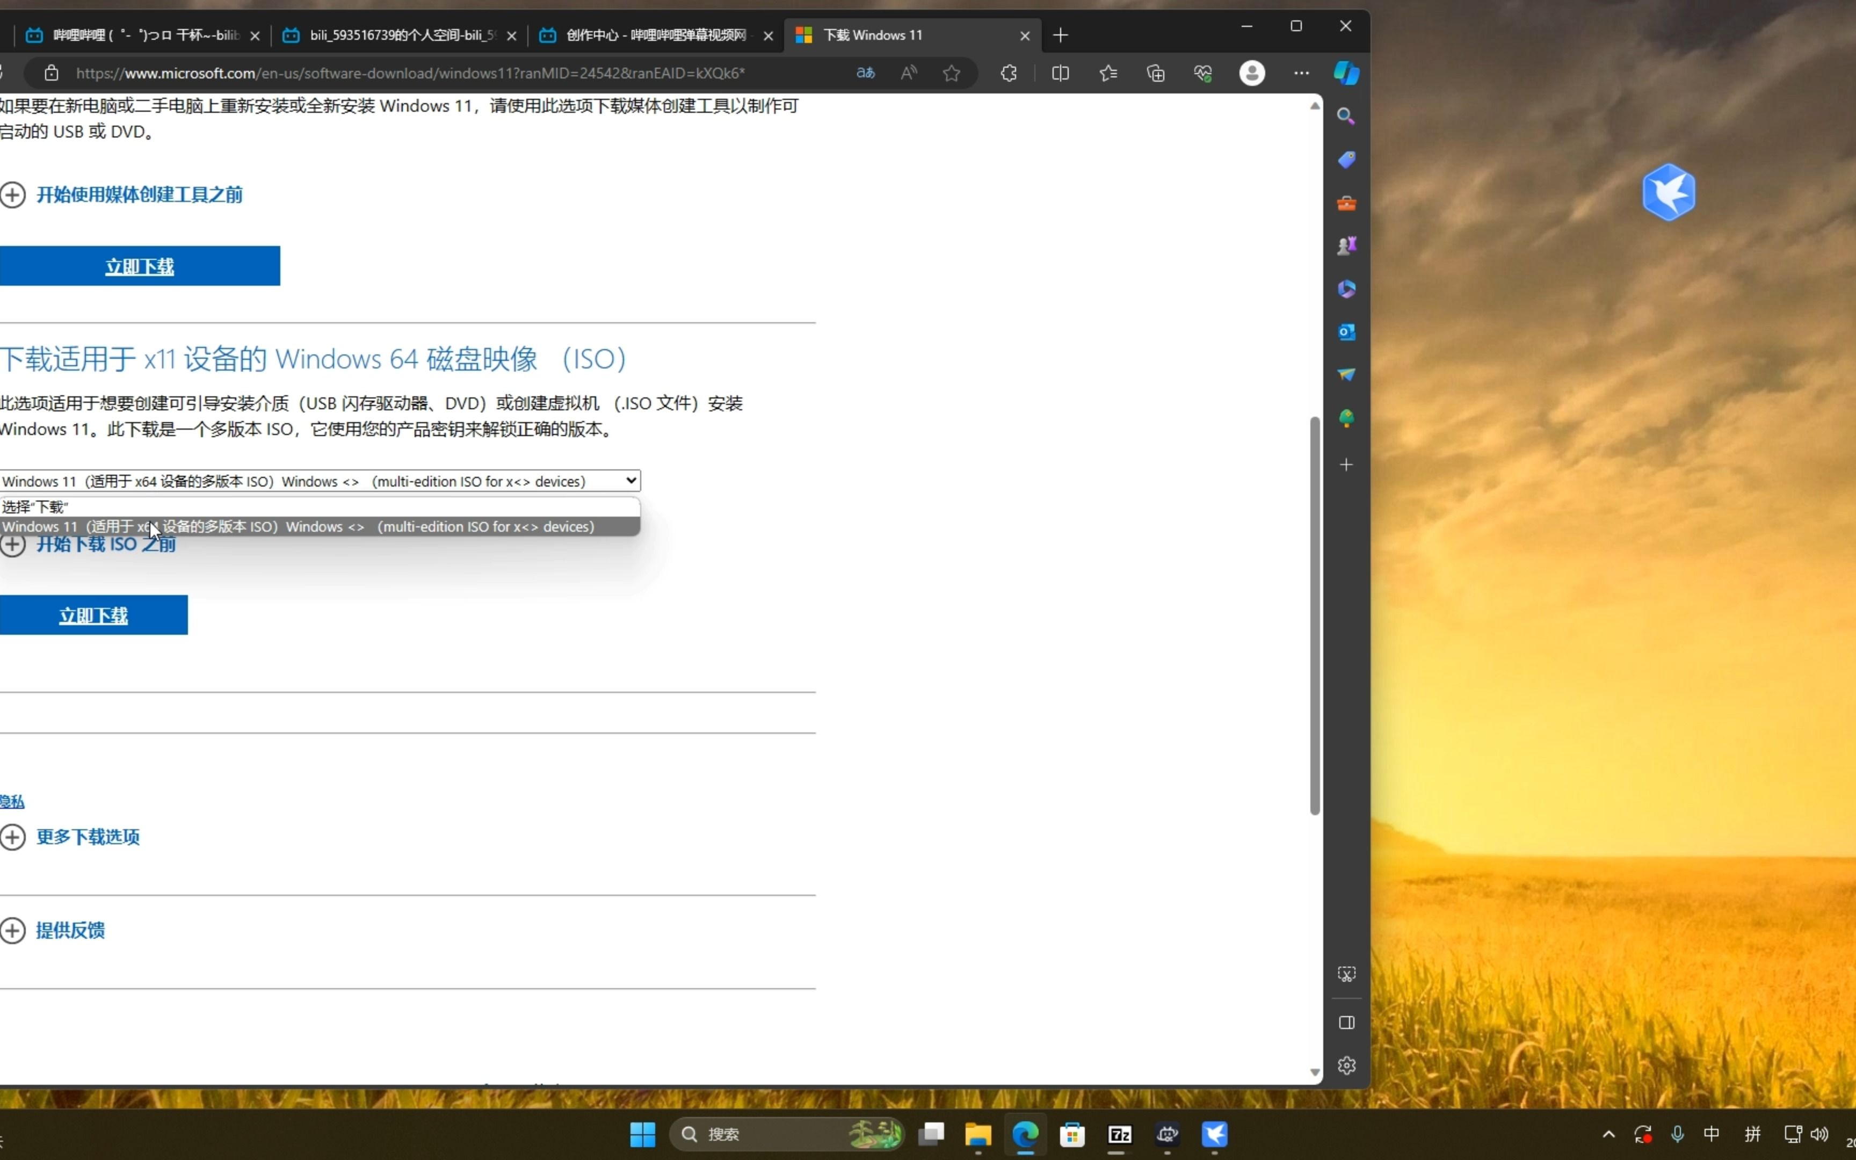Switch to the bili_593516739 tab
Image resolution: width=1856 pixels, height=1160 pixels.
click(391, 35)
